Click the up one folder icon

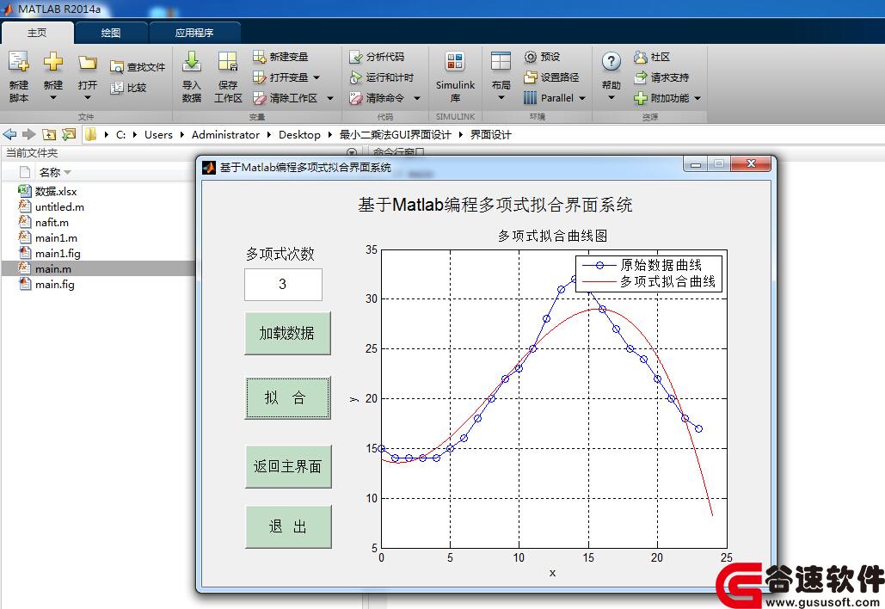[x=49, y=134]
